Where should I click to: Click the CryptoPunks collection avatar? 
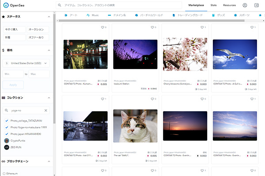coord(7,140)
